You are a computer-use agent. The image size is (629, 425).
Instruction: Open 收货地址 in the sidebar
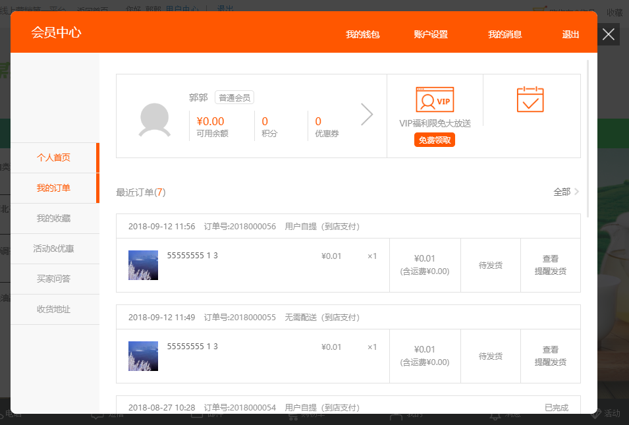[53, 309]
